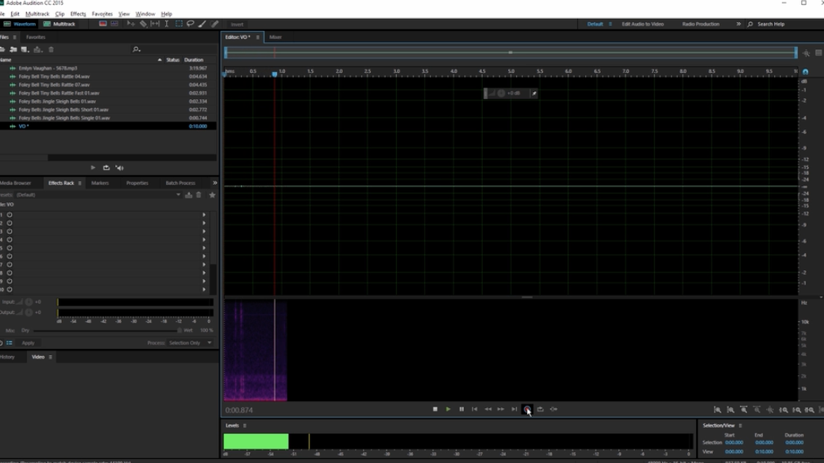This screenshot has width=824, height=463.
Task: Click the Apply button in Effects Rack
Action: click(x=28, y=343)
